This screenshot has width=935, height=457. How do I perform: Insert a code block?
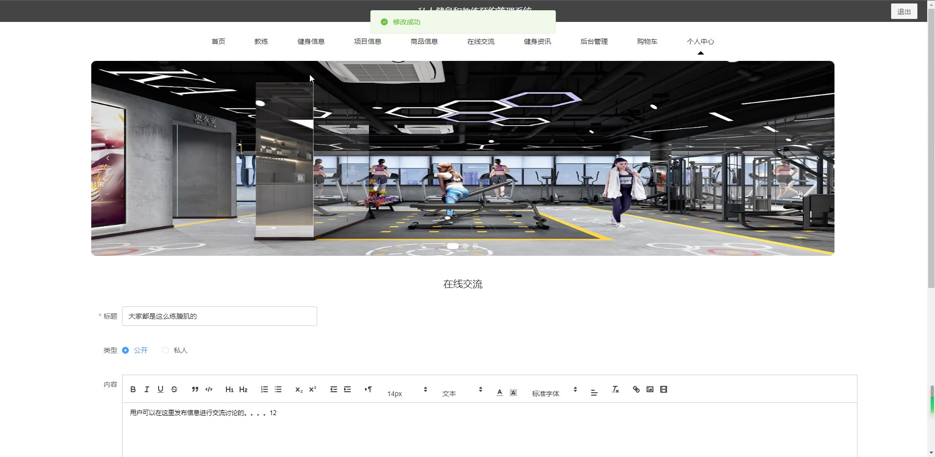coord(209,389)
